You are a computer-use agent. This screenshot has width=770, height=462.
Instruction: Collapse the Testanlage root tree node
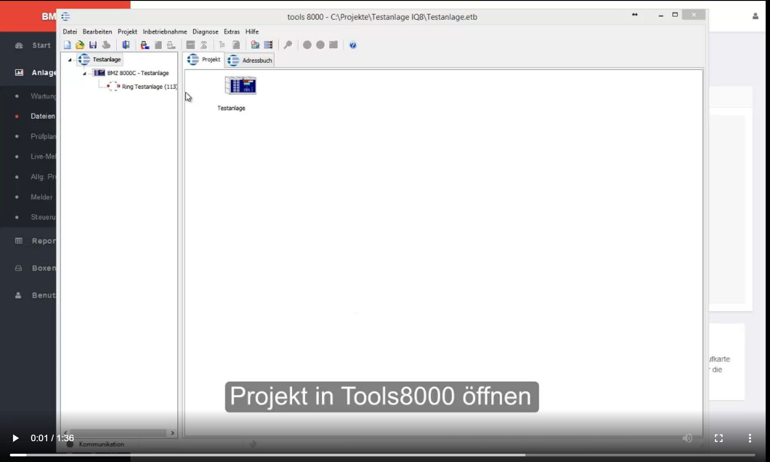[x=70, y=60]
